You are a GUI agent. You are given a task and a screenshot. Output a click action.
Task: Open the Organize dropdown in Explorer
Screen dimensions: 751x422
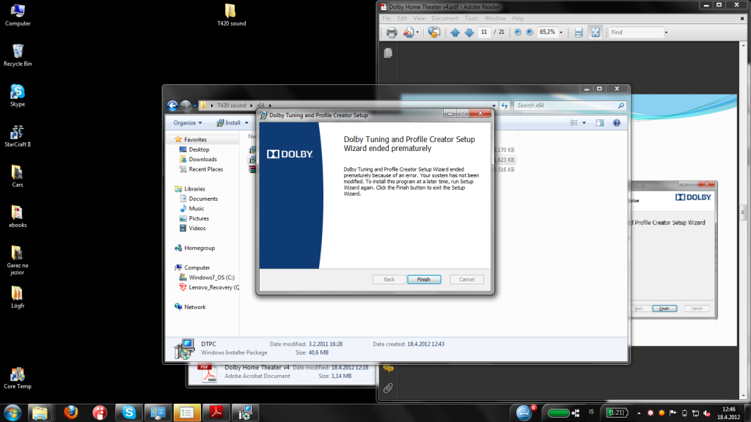pos(187,123)
